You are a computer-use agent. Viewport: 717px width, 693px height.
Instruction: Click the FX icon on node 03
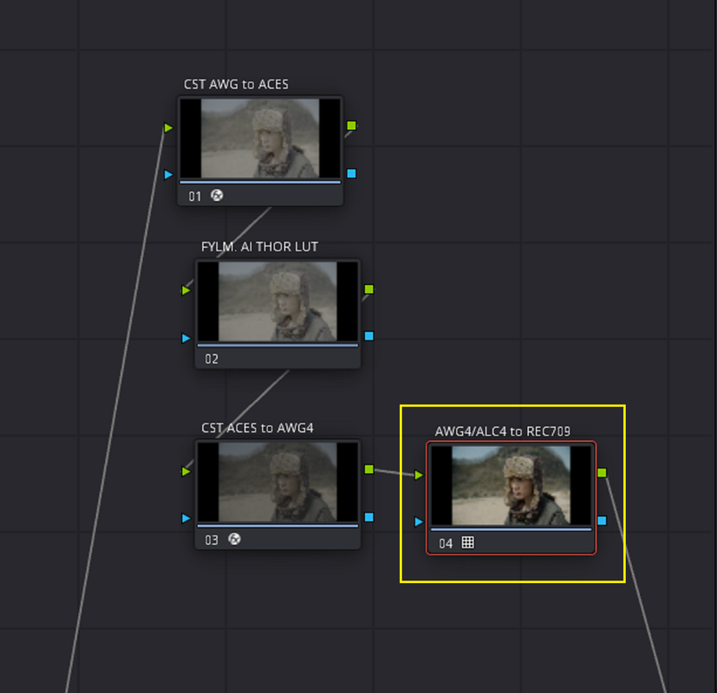click(234, 539)
